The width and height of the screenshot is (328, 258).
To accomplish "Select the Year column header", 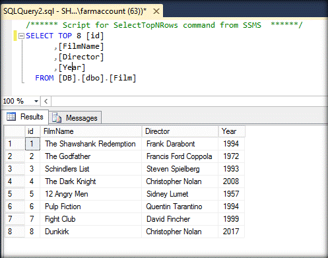I will 232,131.
